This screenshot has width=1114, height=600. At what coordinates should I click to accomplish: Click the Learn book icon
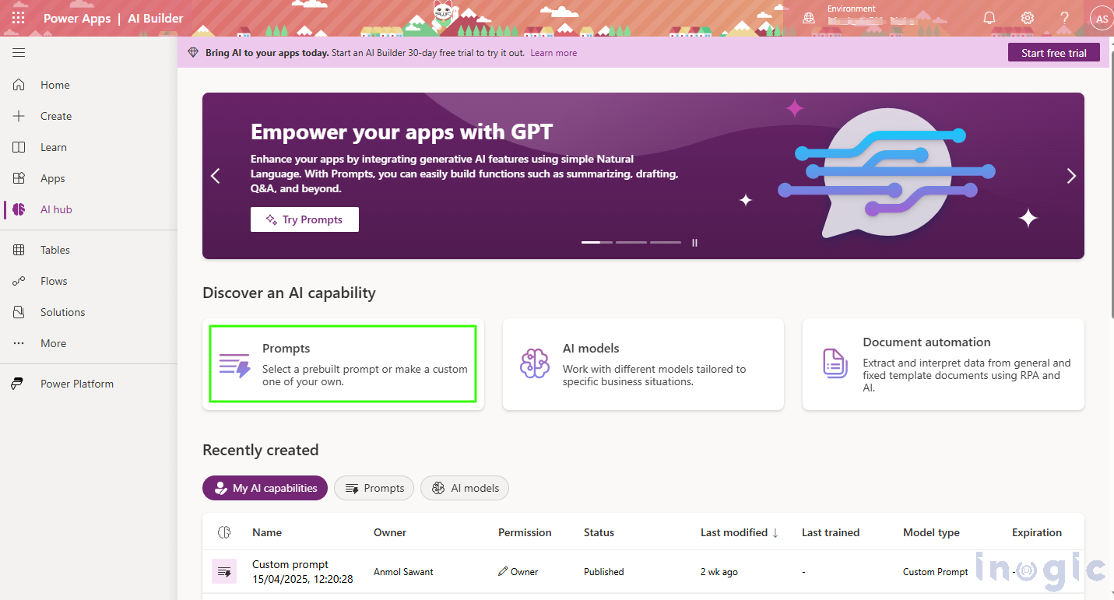point(19,147)
